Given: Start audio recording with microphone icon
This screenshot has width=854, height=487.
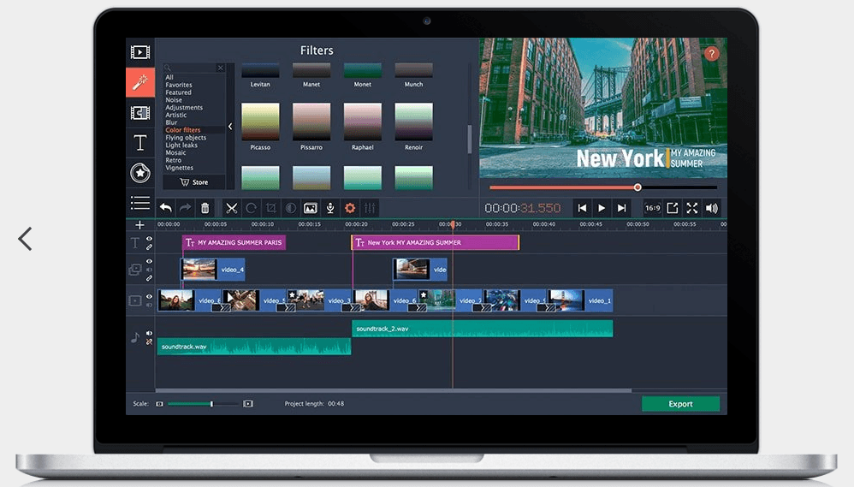Looking at the screenshot, I should (330, 207).
